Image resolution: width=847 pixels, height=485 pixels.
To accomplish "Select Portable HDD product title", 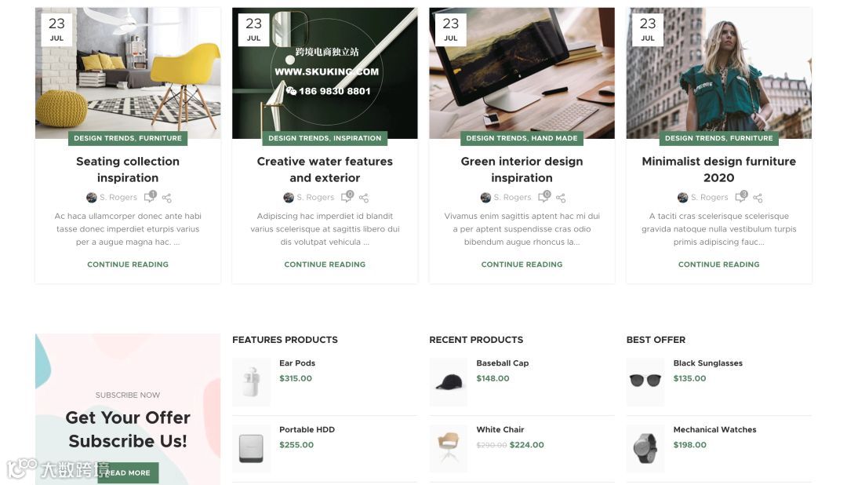I will tap(307, 430).
